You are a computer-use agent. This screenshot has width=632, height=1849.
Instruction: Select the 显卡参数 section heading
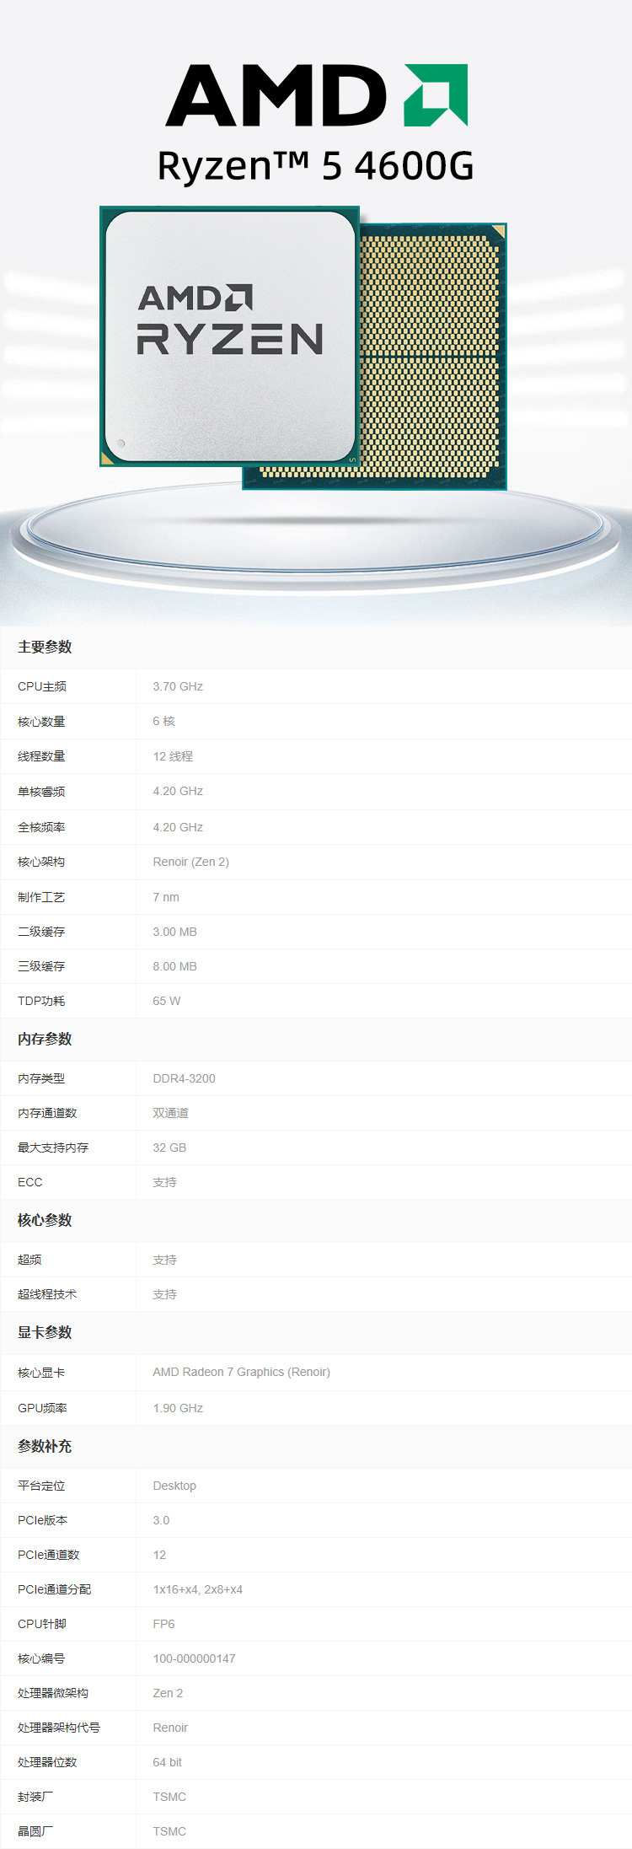coord(45,1332)
